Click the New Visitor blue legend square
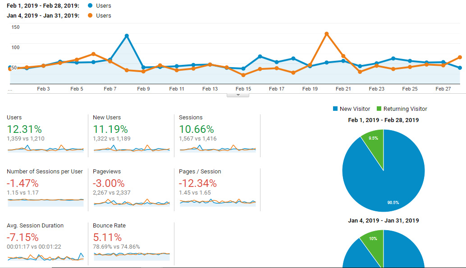The height and width of the screenshot is (268, 466). click(x=335, y=109)
